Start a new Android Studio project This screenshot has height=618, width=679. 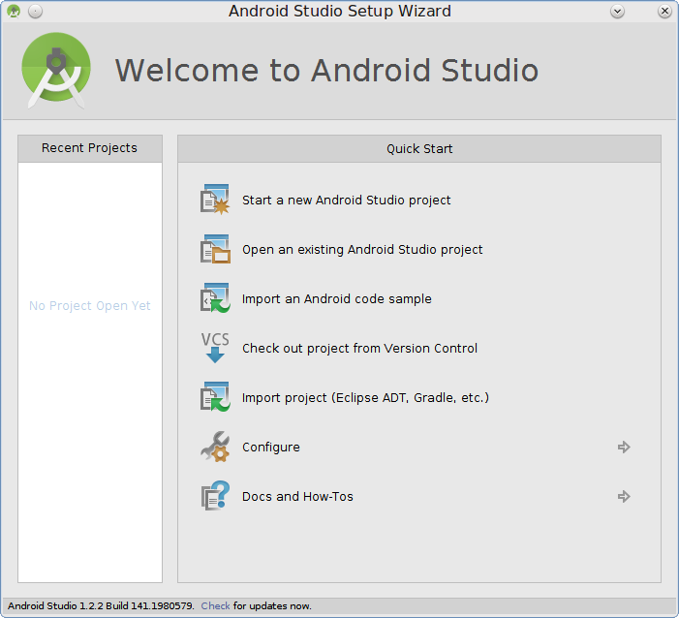[x=347, y=201]
